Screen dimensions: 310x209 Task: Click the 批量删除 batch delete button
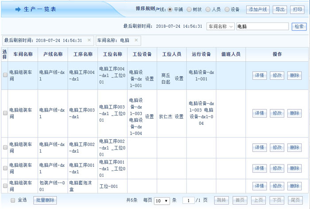(x=45, y=200)
